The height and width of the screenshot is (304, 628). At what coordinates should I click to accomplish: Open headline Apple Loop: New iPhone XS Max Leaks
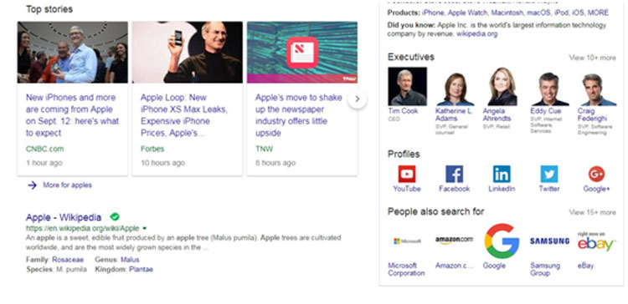pyautogui.click(x=184, y=115)
